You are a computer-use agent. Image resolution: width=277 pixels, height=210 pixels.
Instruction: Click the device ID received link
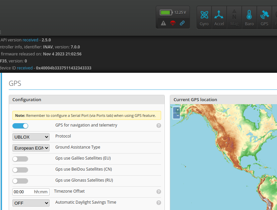click(x=25, y=68)
